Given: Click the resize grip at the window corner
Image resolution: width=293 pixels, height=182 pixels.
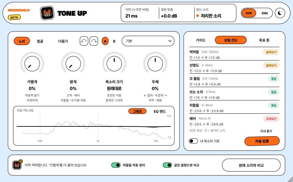Looking at the screenshot, I should 290,179.
